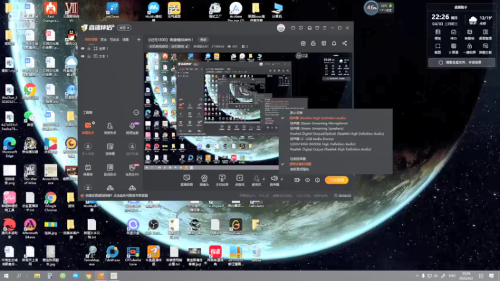
Task: Open Google Chrome desktop shortcut
Action: [x=51, y=202]
